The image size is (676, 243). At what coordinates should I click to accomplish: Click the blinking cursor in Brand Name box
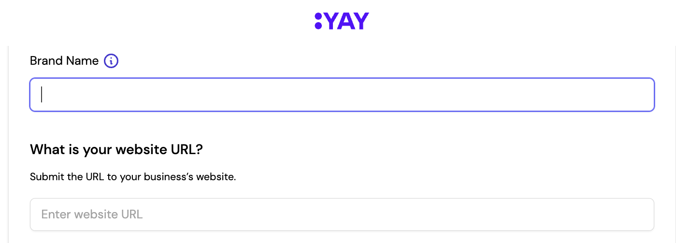42,95
